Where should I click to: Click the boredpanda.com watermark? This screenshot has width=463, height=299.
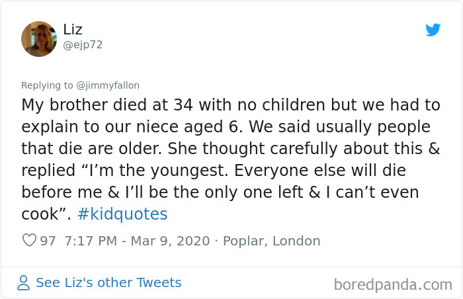[393, 284]
